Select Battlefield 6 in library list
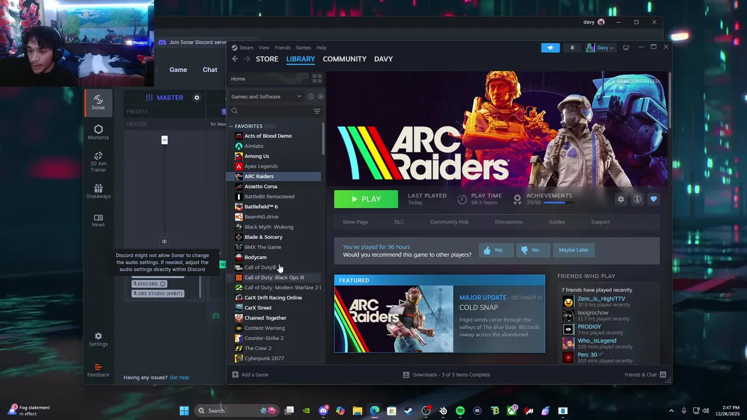 tap(274, 206)
